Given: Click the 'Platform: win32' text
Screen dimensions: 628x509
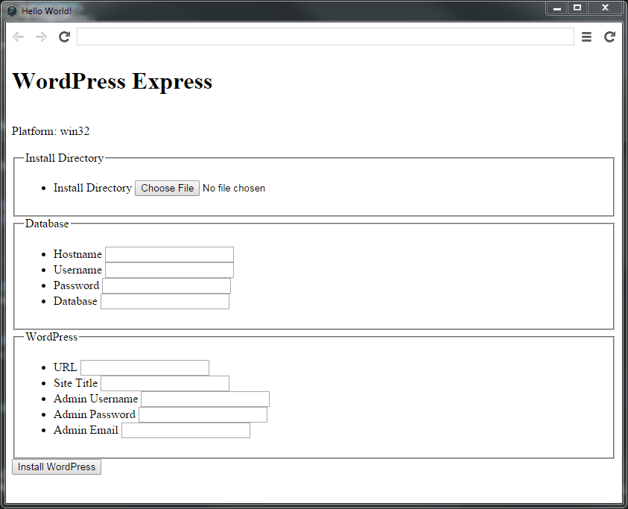Looking at the screenshot, I should pyautogui.click(x=51, y=131).
